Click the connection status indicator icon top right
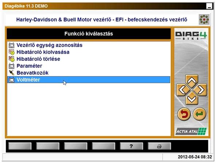The width and height of the screenshot is (216, 163). (204, 20)
